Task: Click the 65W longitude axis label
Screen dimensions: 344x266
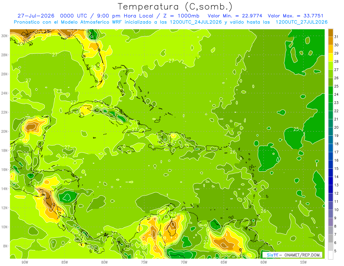Action: pos(224,262)
